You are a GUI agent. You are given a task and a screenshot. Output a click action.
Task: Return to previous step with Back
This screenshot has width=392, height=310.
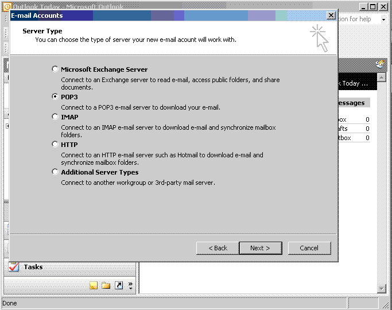pos(218,248)
